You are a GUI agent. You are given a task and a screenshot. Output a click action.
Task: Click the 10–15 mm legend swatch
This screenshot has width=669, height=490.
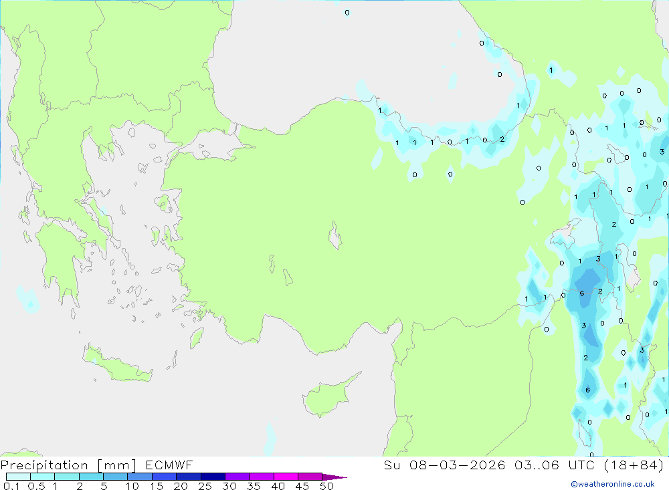(140, 477)
